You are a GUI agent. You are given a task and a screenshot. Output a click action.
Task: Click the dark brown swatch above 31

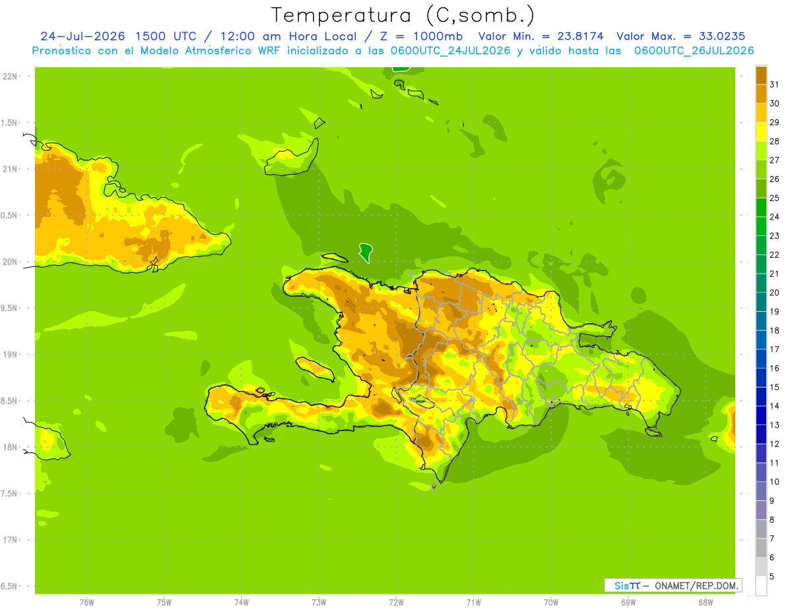[x=761, y=75]
